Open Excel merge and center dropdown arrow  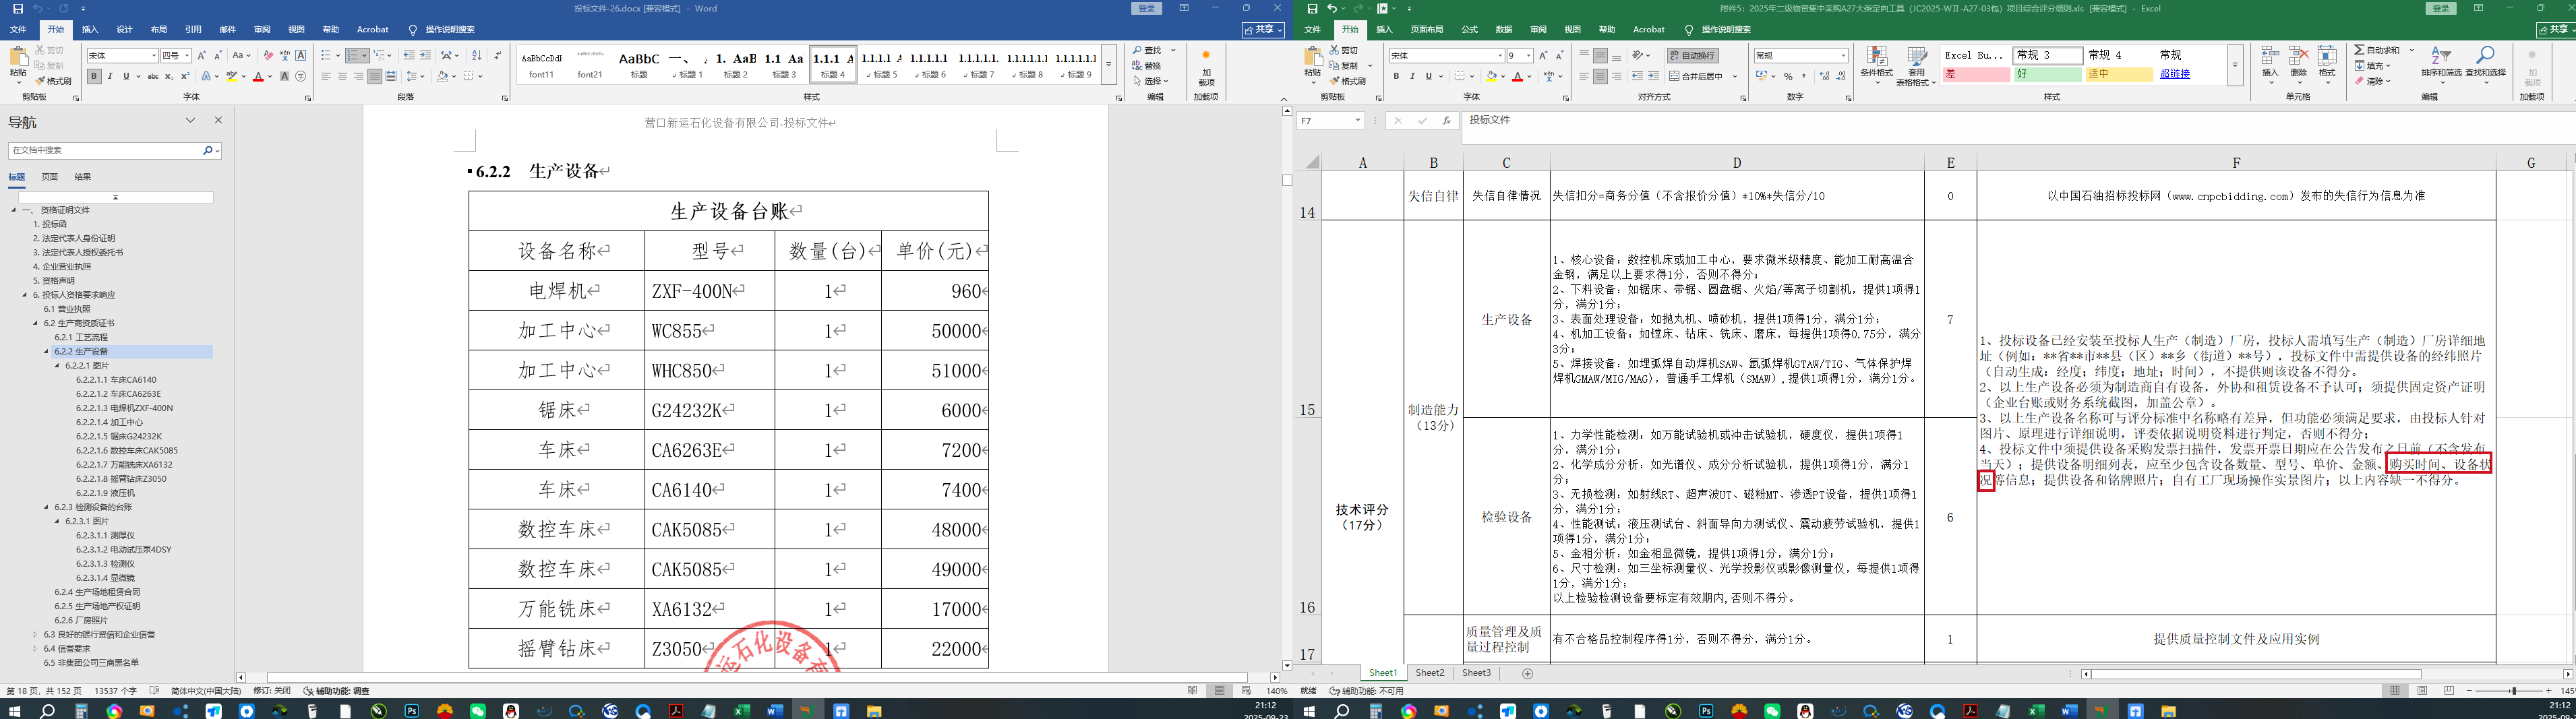[1735, 76]
